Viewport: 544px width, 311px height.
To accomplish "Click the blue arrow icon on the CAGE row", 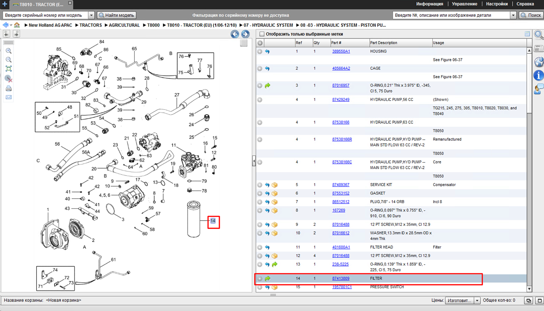I will click(267, 69).
